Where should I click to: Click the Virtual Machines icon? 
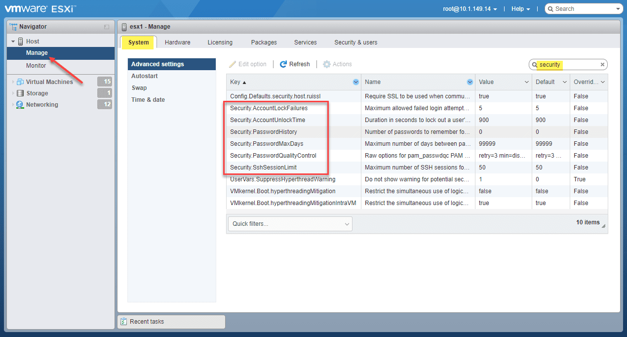[20, 82]
